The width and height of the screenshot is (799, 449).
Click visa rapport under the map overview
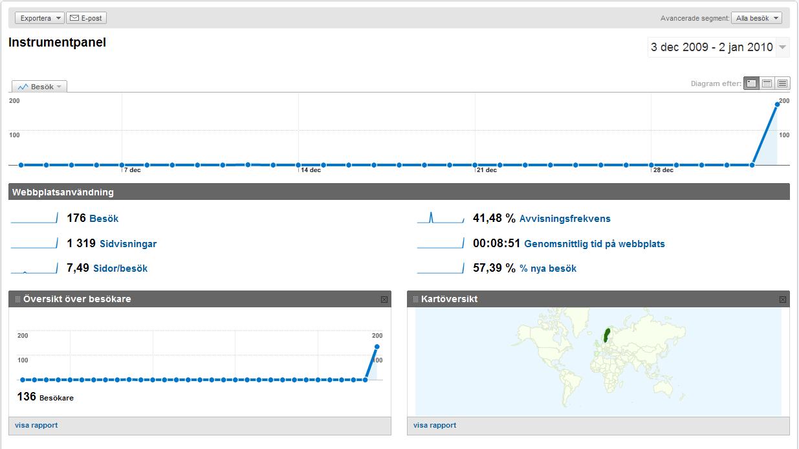tap(435, 425)
